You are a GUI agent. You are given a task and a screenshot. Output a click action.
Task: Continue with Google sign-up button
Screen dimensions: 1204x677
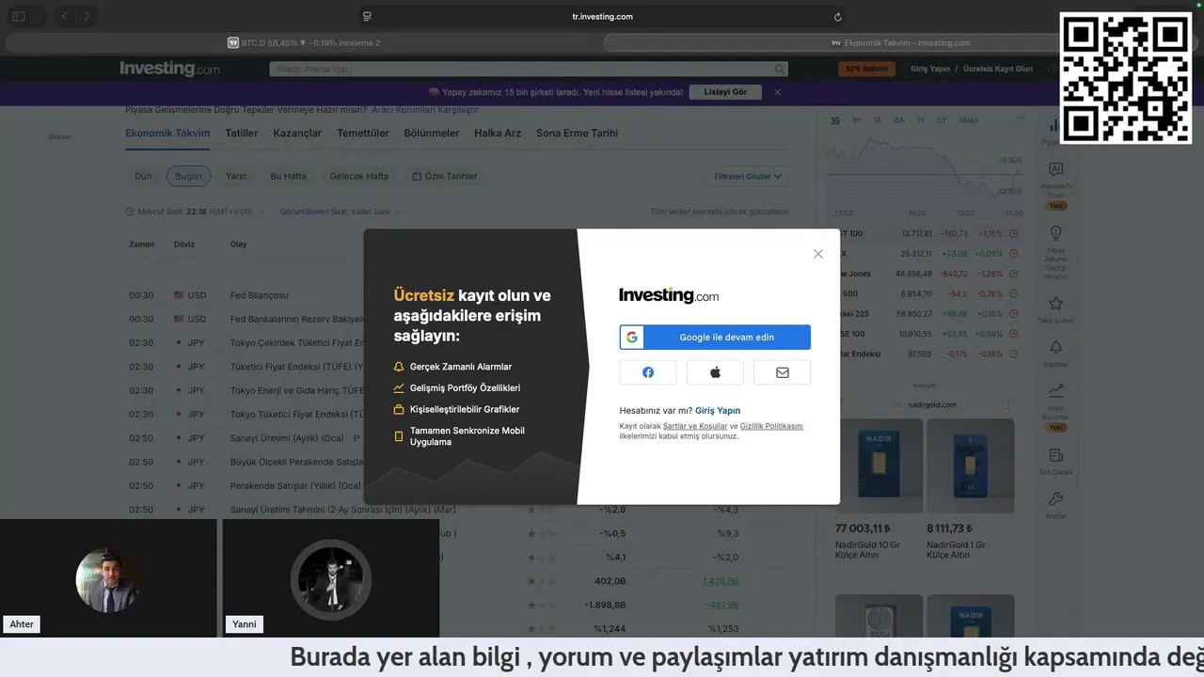[x=715, y=338]
